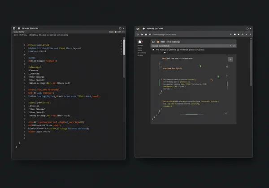This screenshot has height=188, width=269.
Task: Expand the row with the right-pointing play triangle
Action: [x=153, y=50]
